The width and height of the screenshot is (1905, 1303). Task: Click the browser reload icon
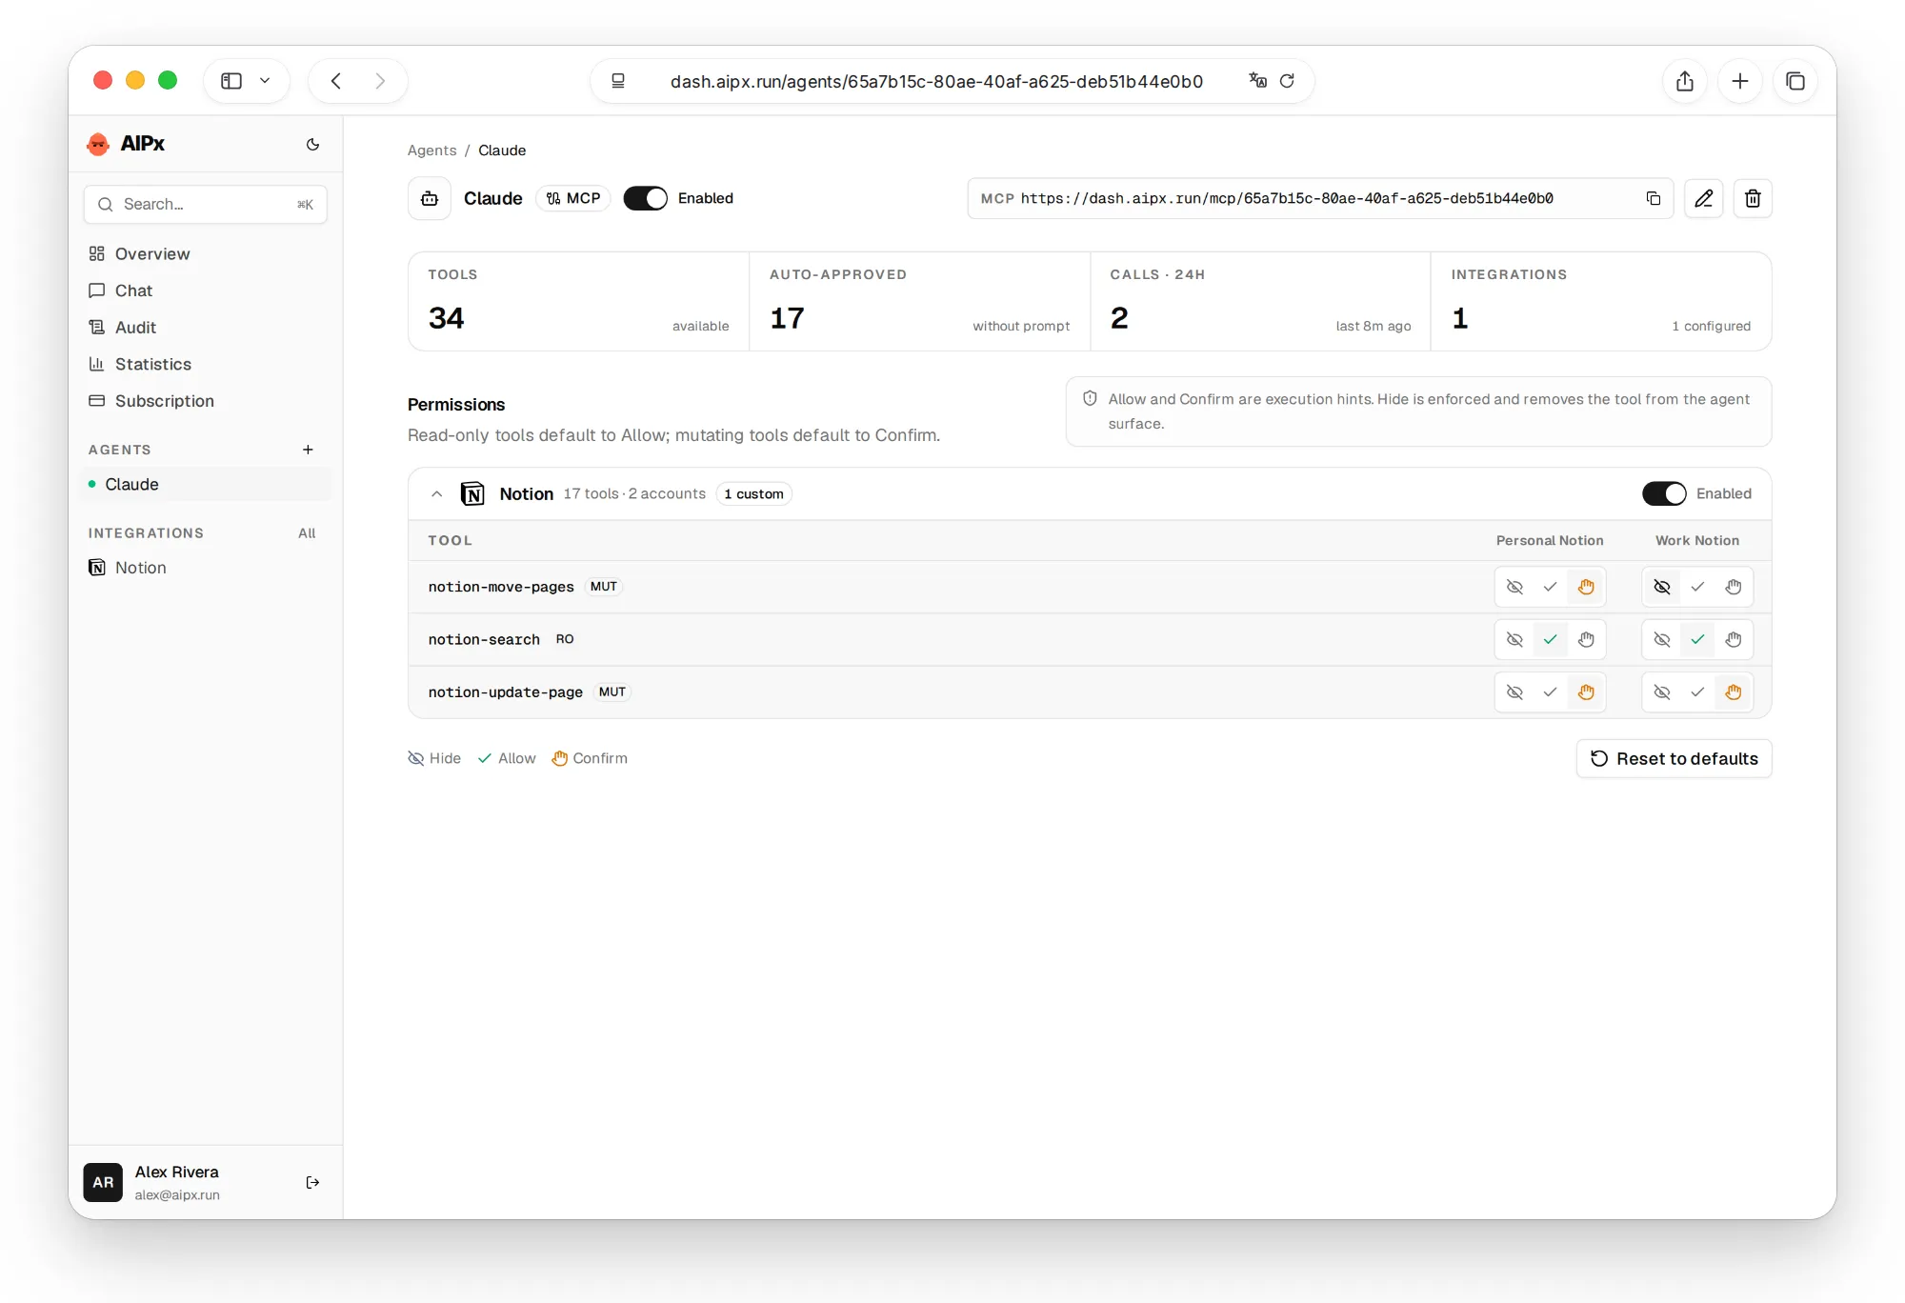(1287, 81)
